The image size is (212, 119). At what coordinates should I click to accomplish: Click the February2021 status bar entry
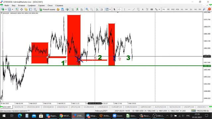[x=101, y=111]
